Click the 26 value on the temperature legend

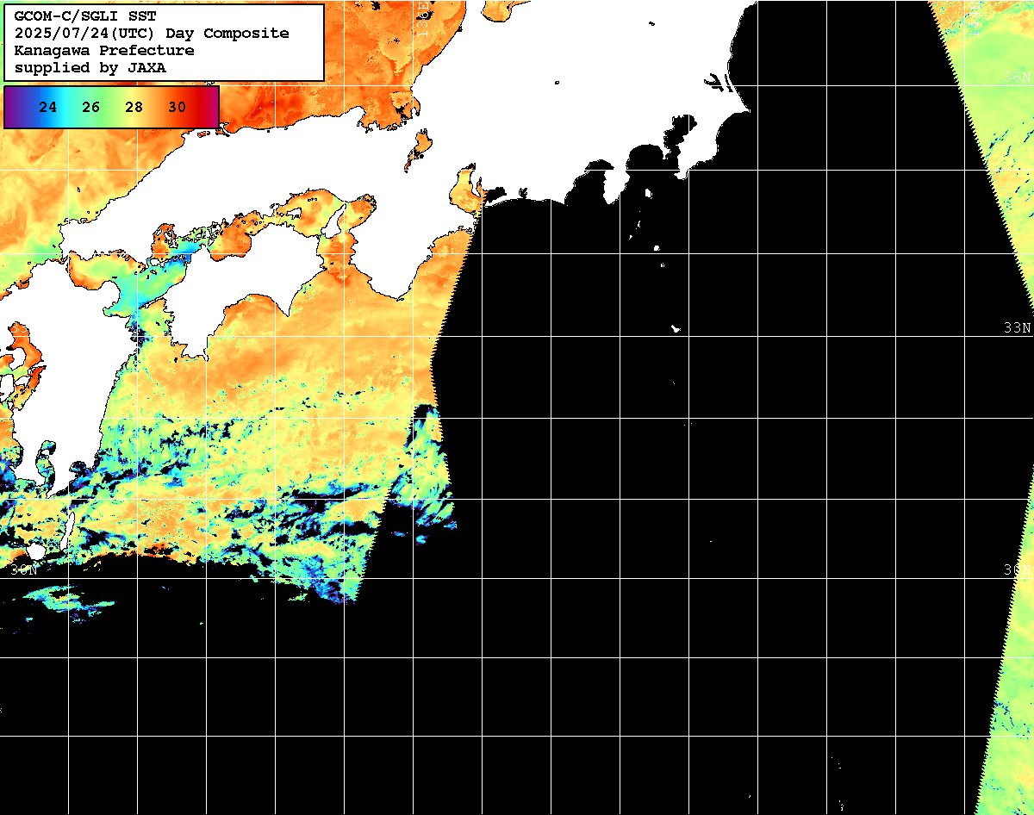(x=91, y=108)
